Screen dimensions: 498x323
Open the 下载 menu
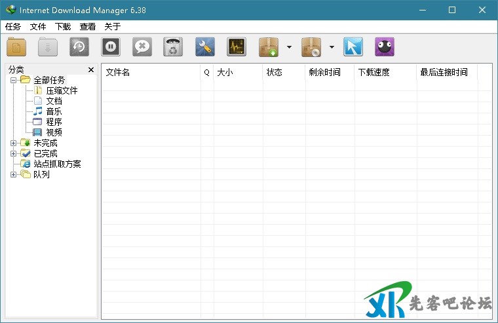click(x=63, y=27)
